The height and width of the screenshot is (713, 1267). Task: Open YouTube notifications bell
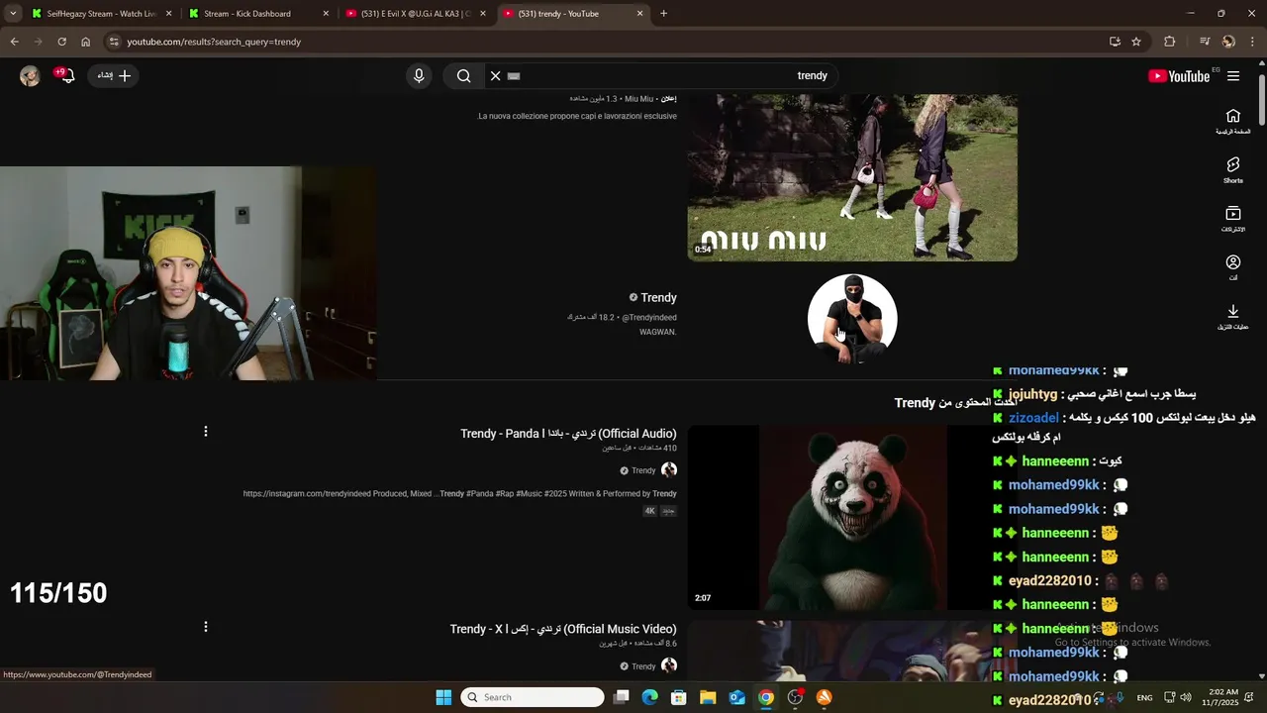[66, 75]
